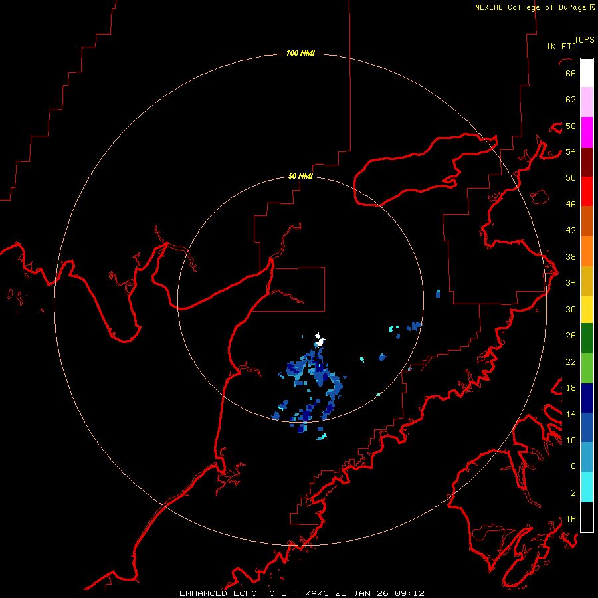Click the 09:12 timestamp
The height and width of the screenshot is (598, 598).
click(x=409, y=593)
